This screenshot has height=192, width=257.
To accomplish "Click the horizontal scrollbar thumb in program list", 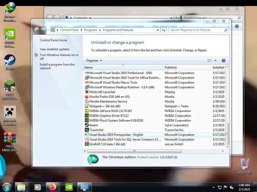I will pos(135,151).
